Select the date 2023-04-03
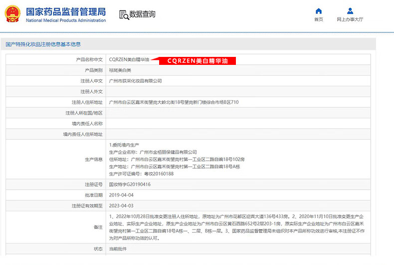The height and width of the screenshot is (265, 394). (x=121, y=206)
